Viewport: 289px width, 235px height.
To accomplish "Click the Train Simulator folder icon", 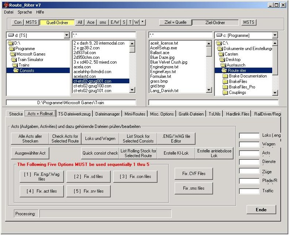I will coord(14,60).
